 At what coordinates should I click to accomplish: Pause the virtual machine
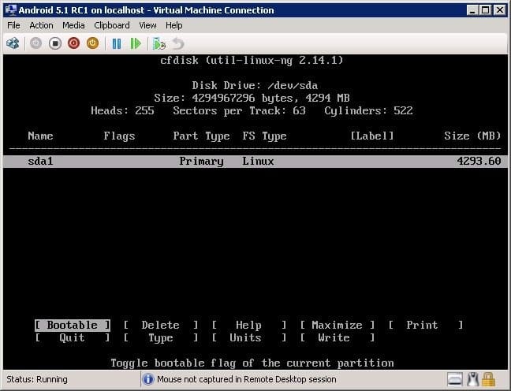tap(117, 43)
